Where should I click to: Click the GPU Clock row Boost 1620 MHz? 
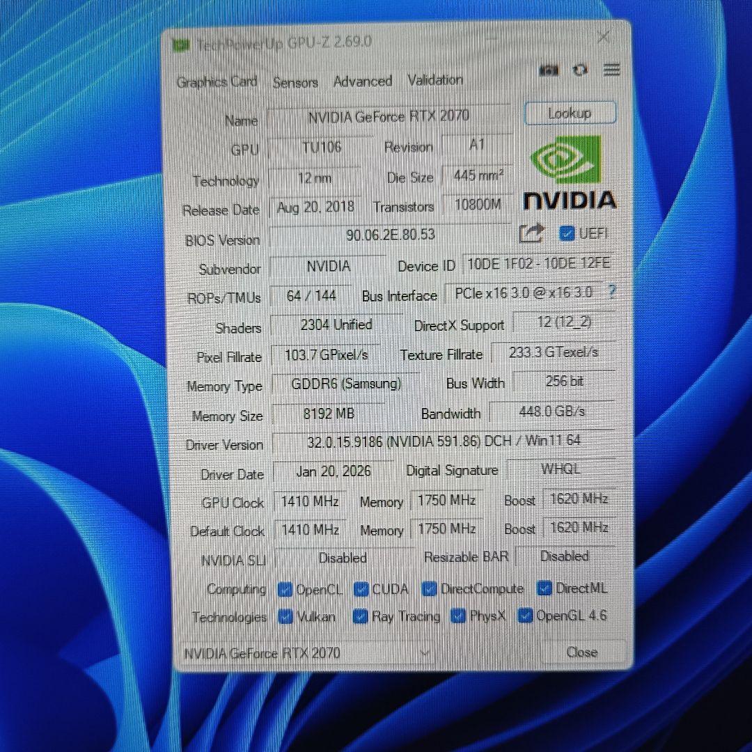tap(579, 499)
